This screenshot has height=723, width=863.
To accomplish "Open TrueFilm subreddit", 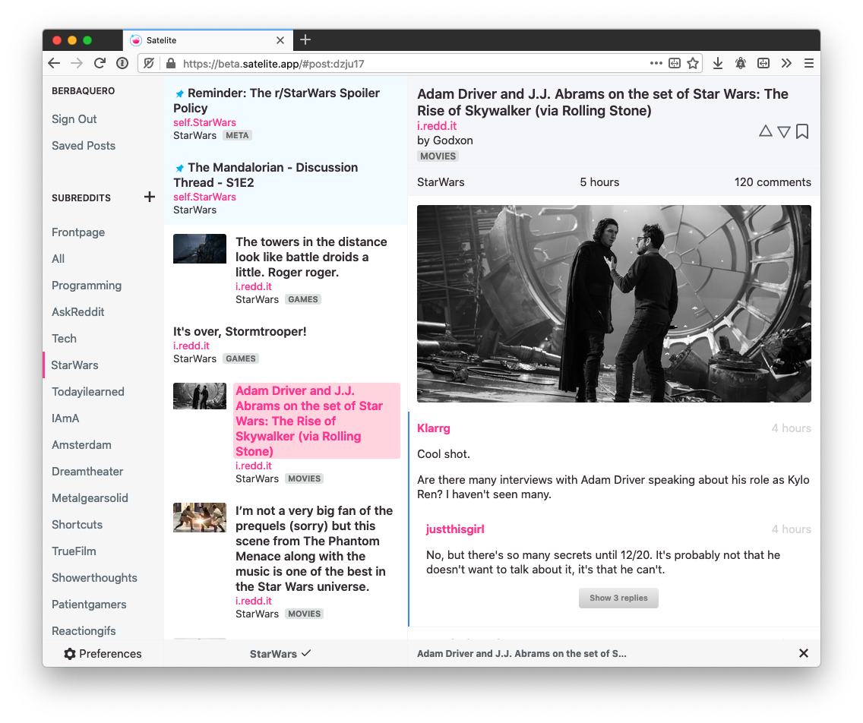I will [x=74, y=551].
